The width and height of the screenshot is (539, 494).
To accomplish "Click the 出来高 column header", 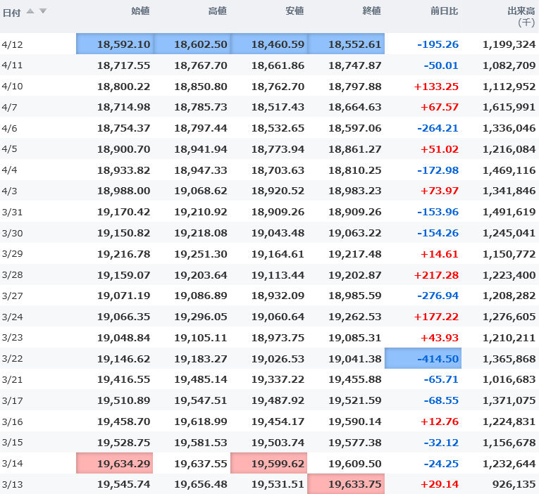I will (521, 11).
